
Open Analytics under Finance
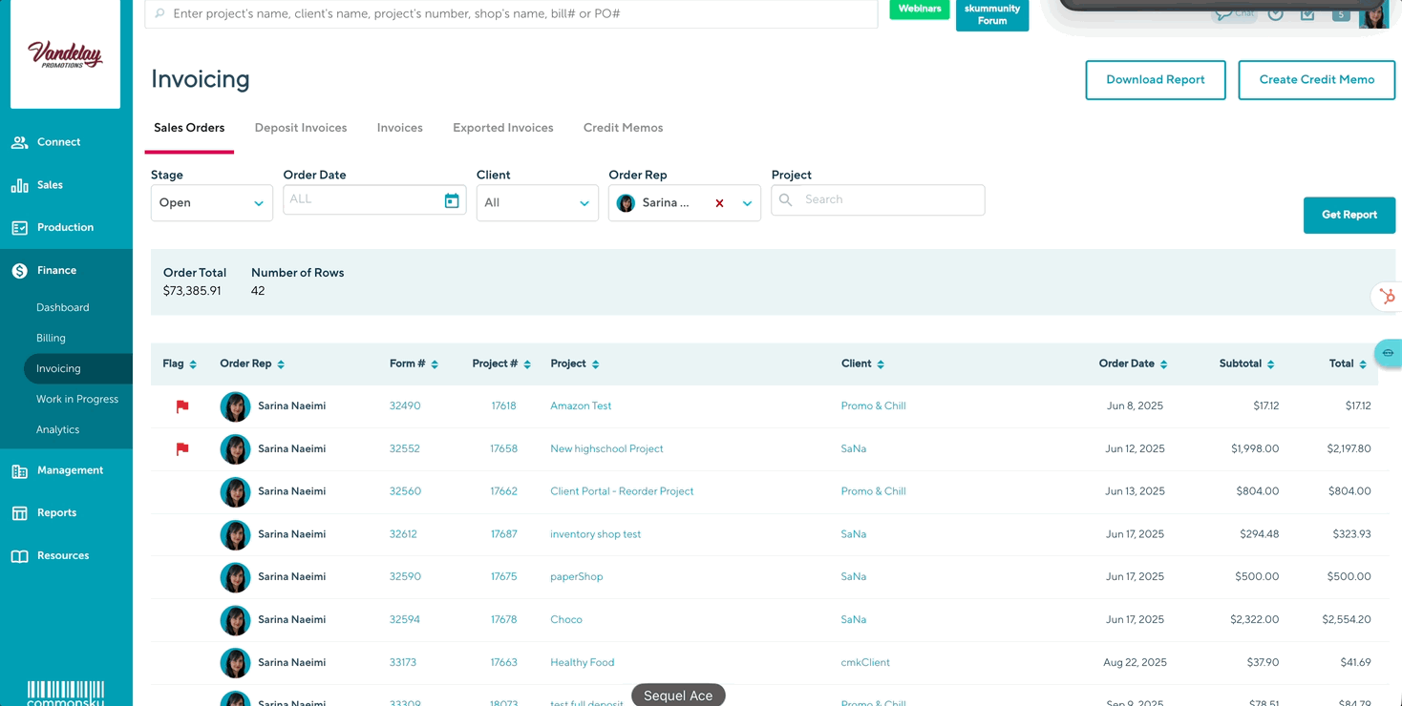coord(57,430)
